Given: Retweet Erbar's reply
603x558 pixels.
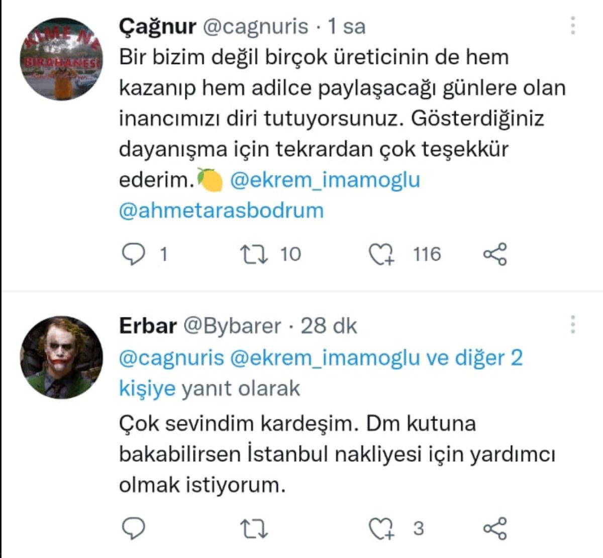Looking at the screenshot, I should pyautogui.click(x=255, y=529).
